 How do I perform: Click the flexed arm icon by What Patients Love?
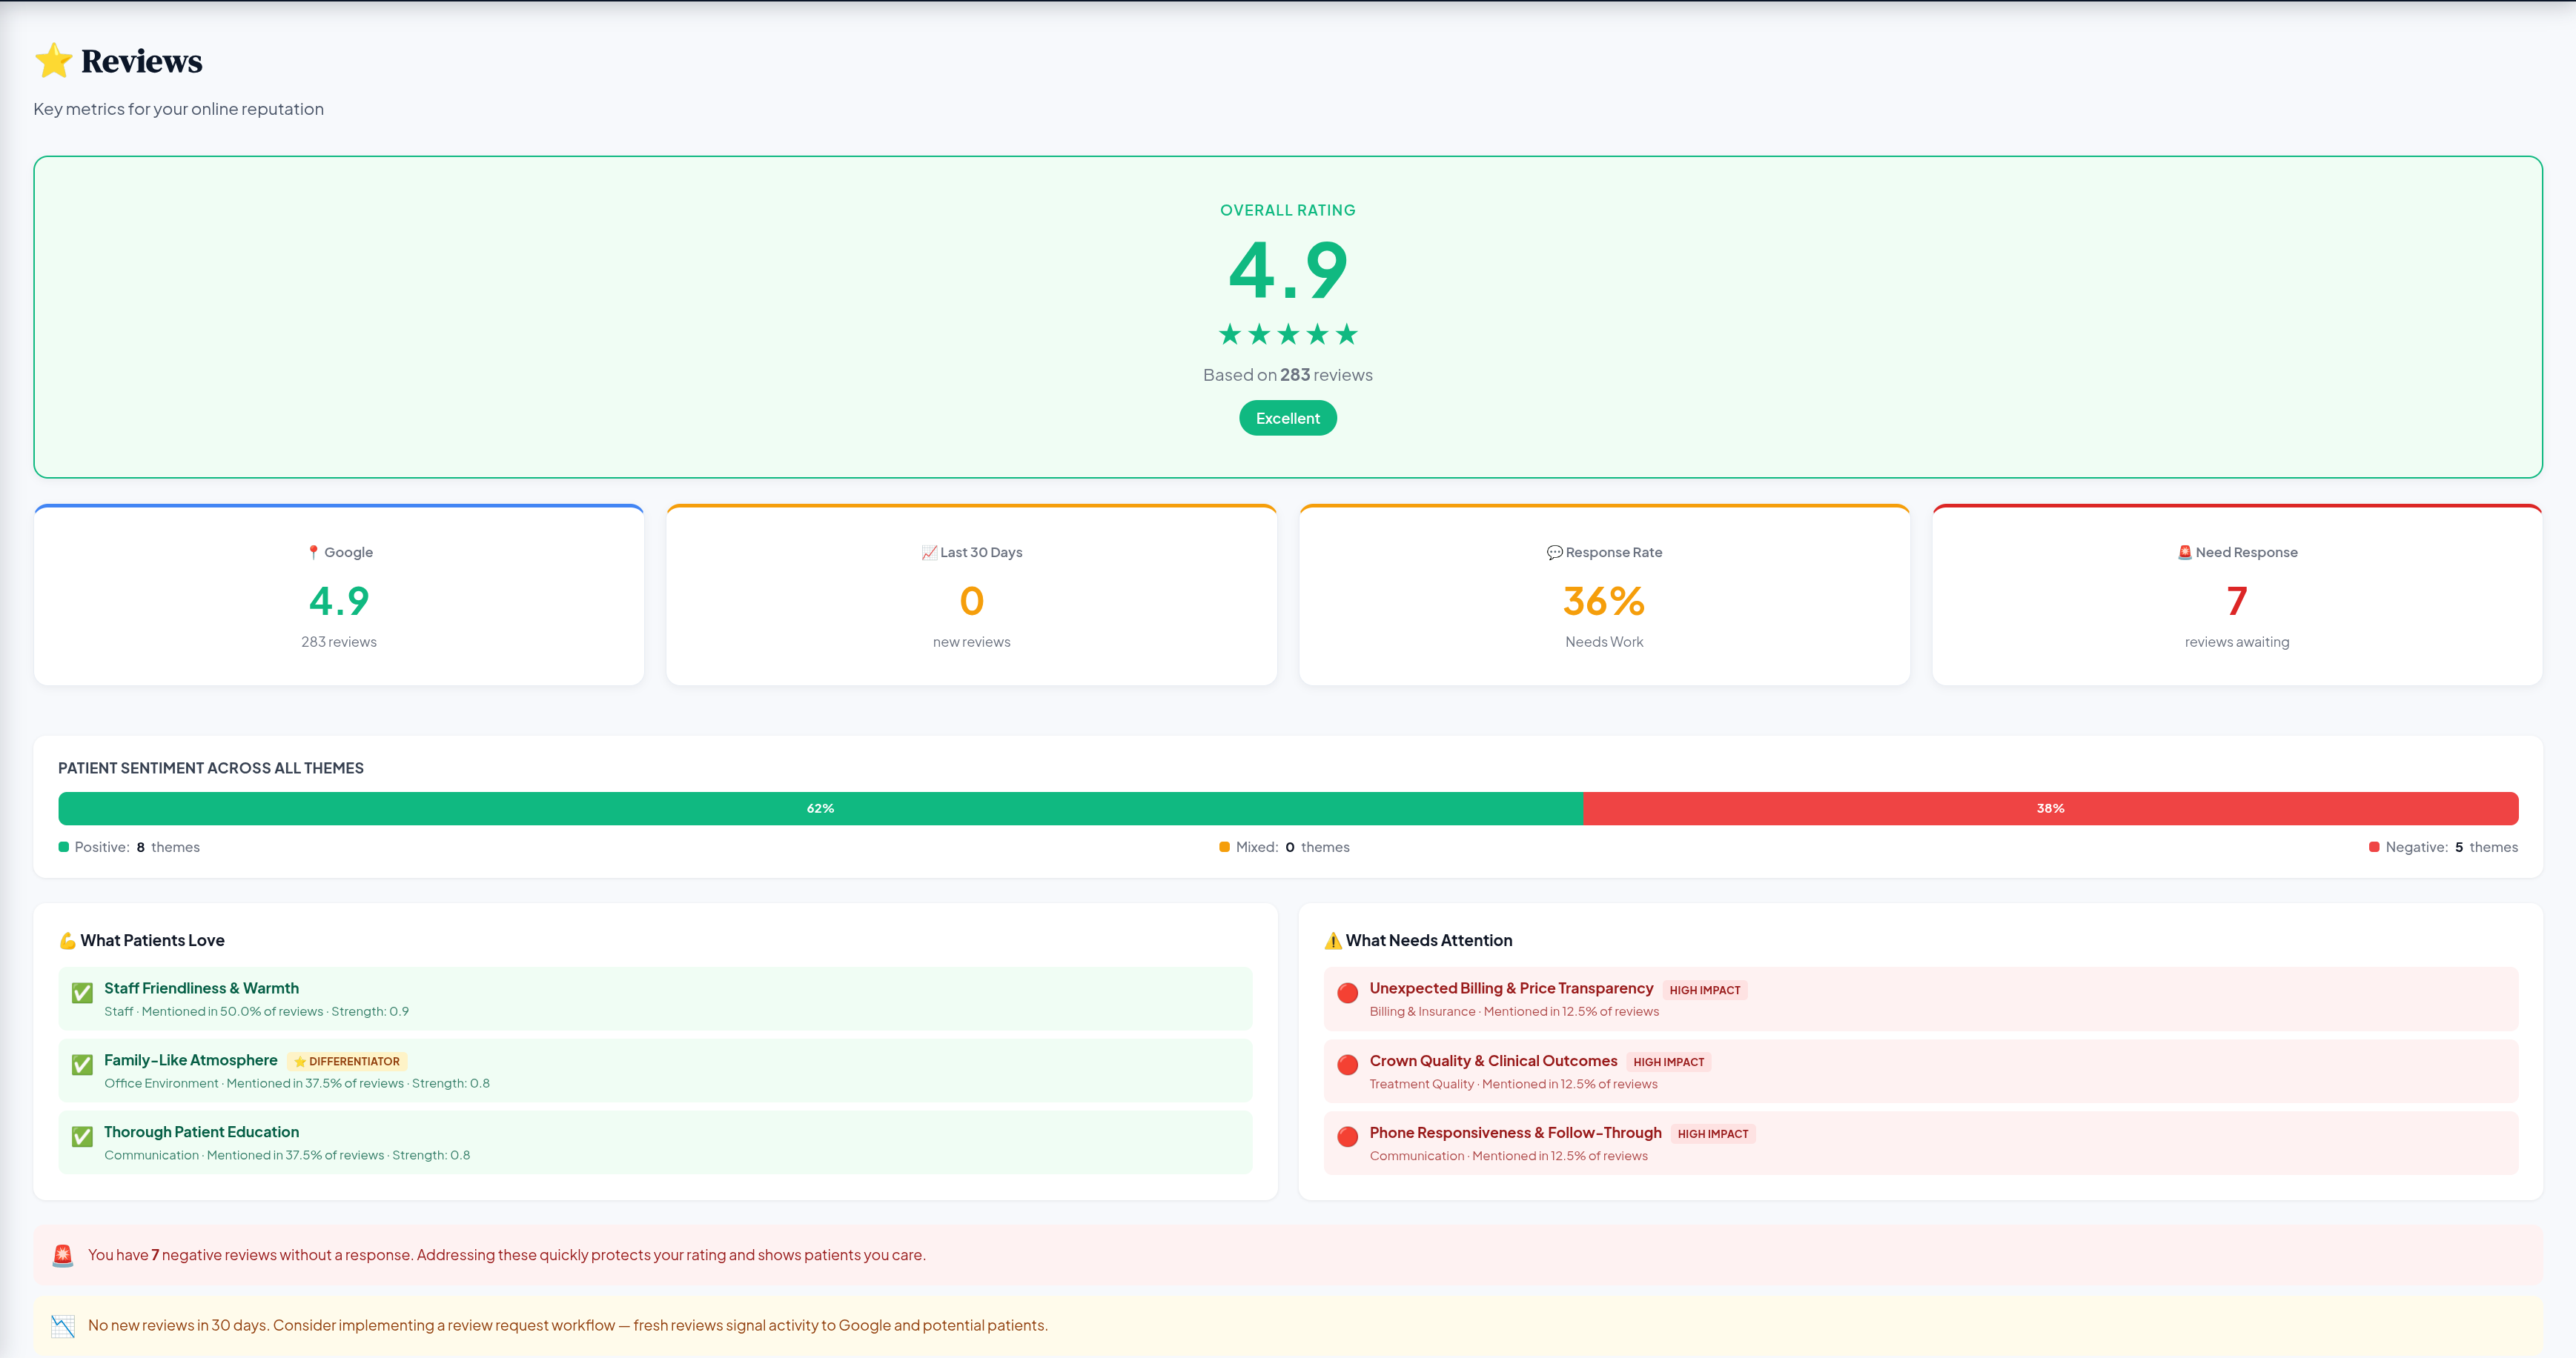click(68, 940)
